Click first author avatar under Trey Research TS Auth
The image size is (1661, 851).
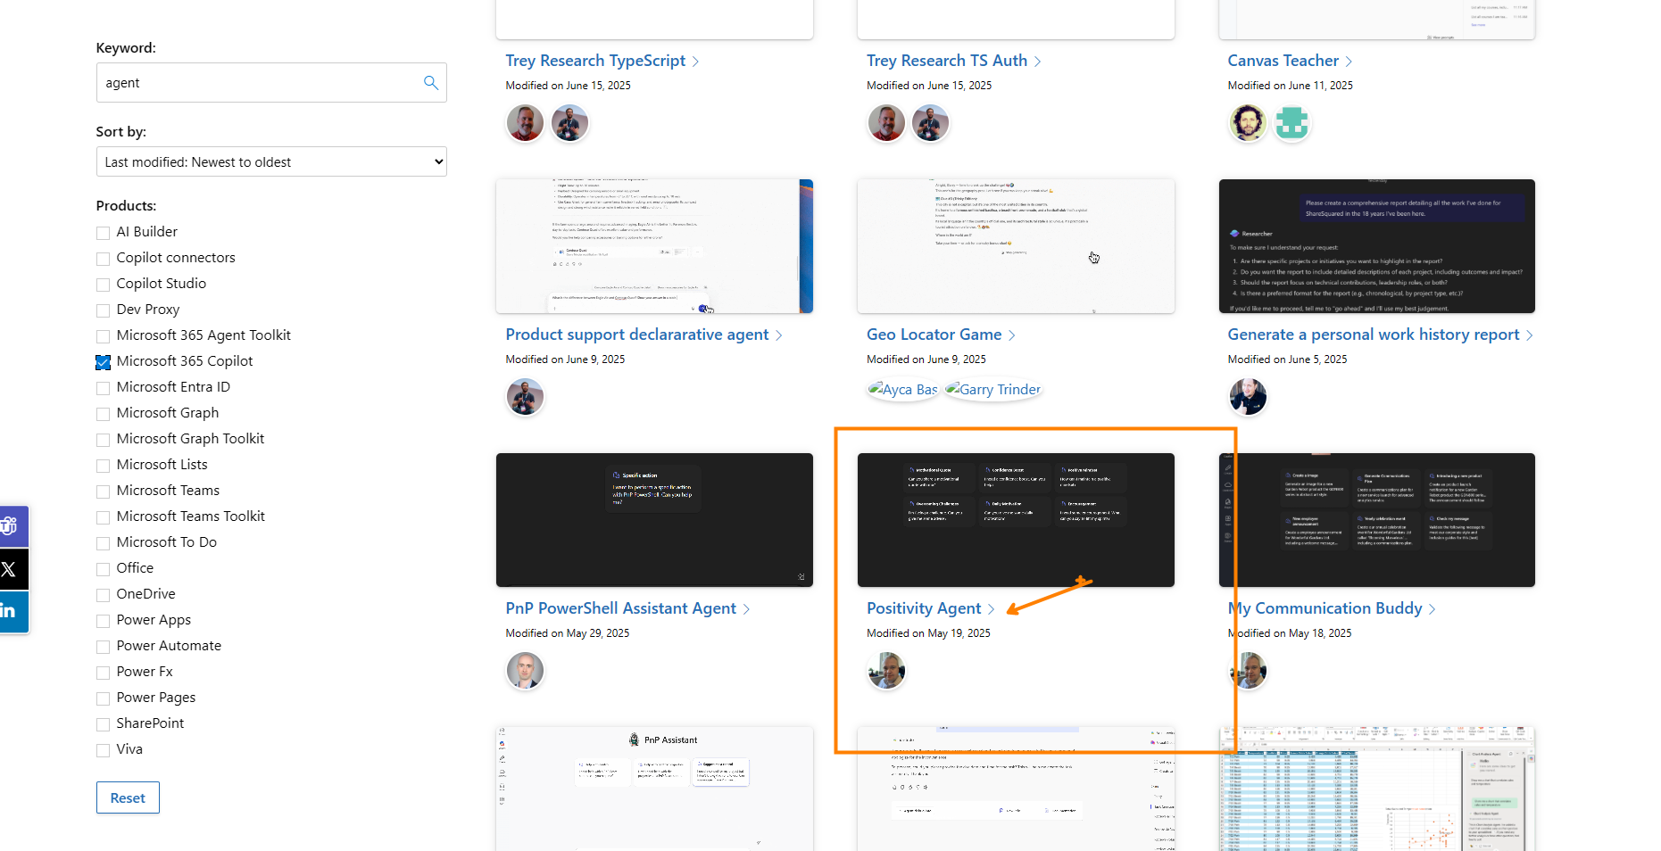pos(886,123)
